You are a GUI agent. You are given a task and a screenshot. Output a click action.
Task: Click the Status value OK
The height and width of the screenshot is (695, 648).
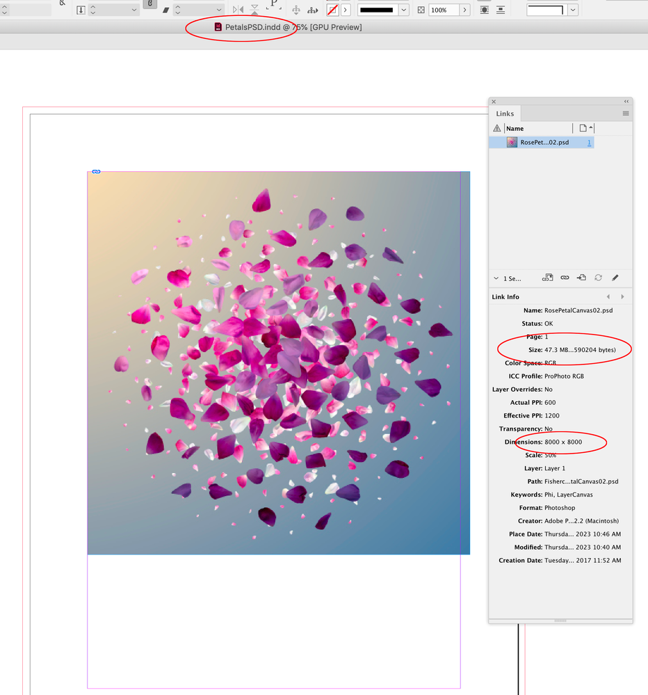(549, 323)
